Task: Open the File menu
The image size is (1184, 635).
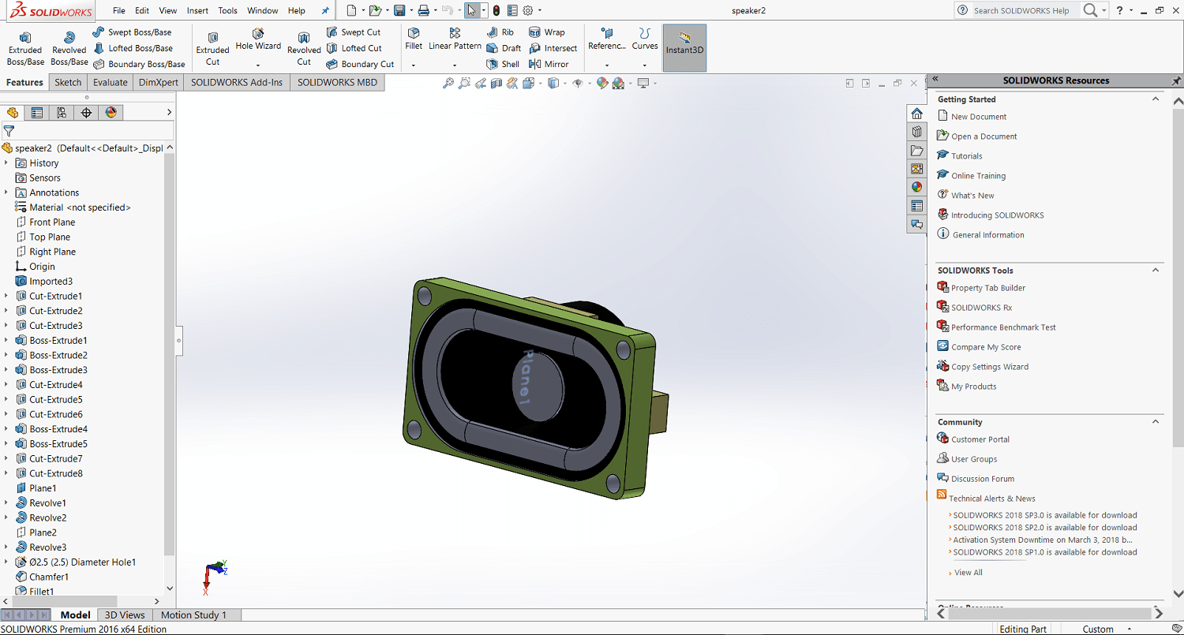Action: [119, 10]
